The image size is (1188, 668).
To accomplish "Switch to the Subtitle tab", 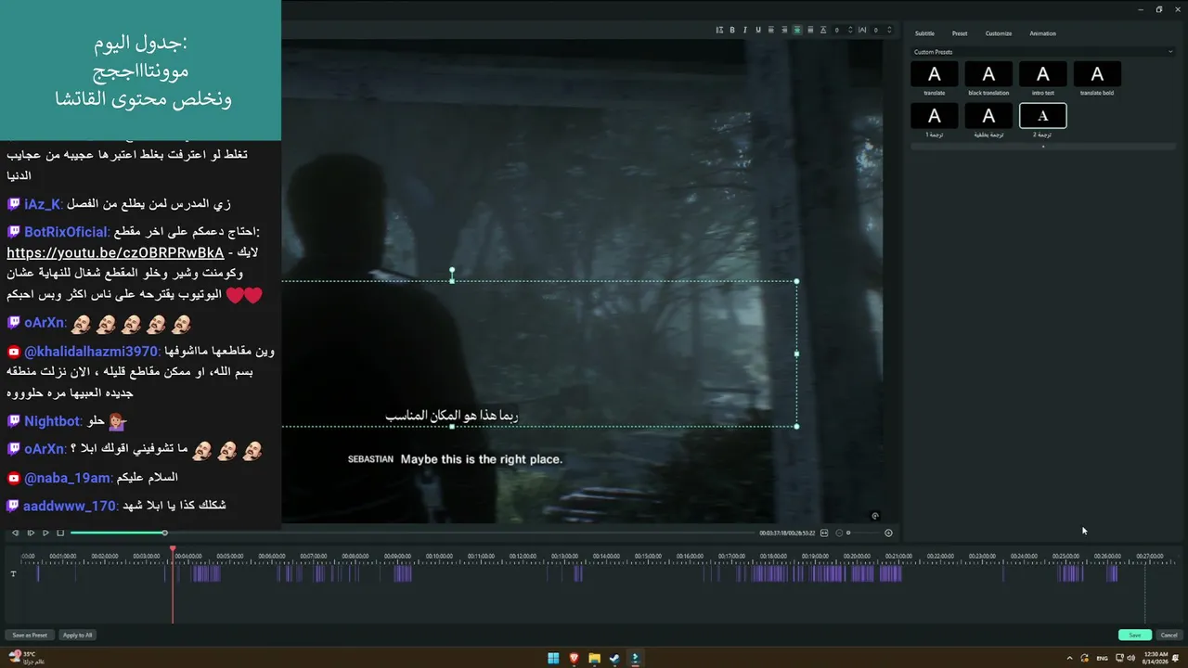I will [924, 33].
